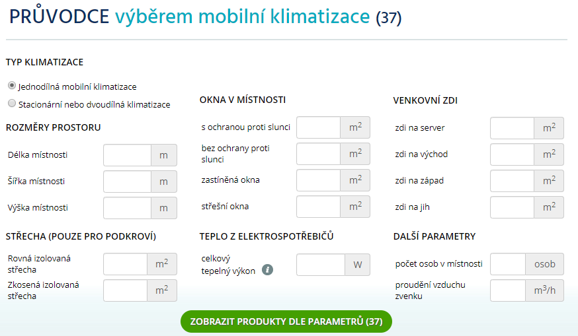Image resolution: width=578 pixels, height=336 pixels.
Task: Click the info icon beside tepelný výkon
Action: click(x=267, y=270)
